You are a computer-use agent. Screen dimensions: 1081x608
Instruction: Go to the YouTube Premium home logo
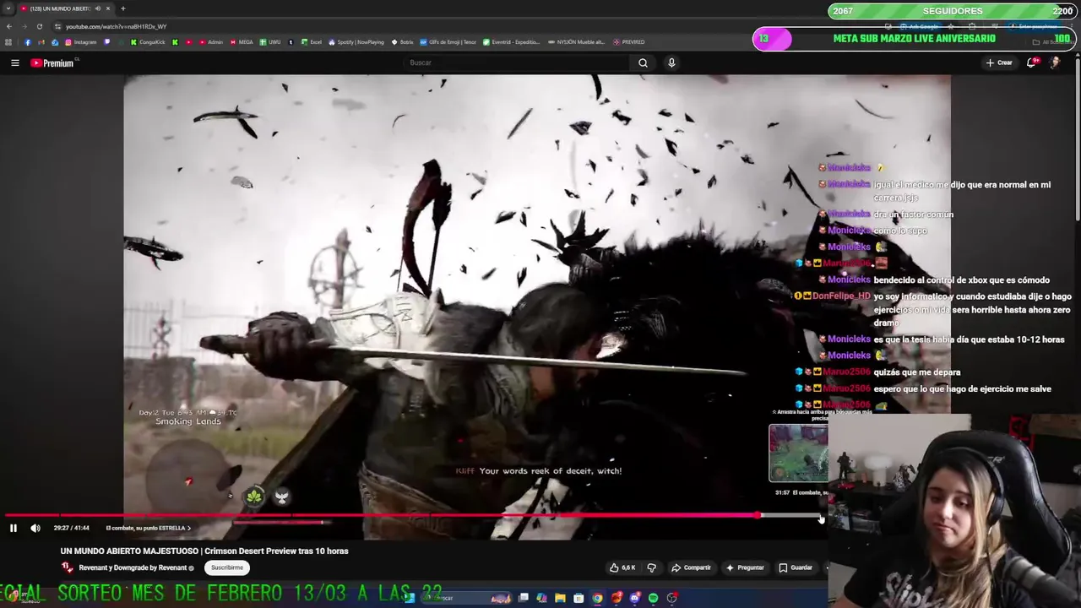click(52, 62)
